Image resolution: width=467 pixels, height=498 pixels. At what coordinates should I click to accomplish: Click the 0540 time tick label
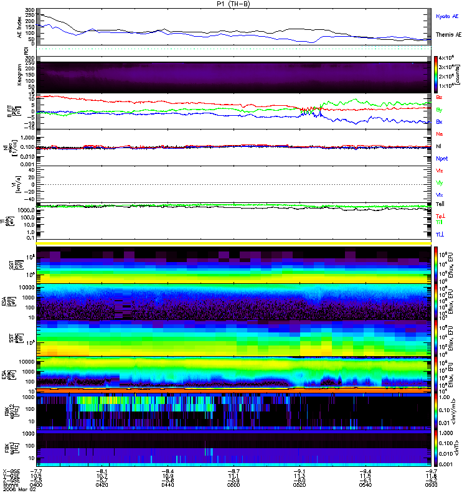click(x=366, y=485)
